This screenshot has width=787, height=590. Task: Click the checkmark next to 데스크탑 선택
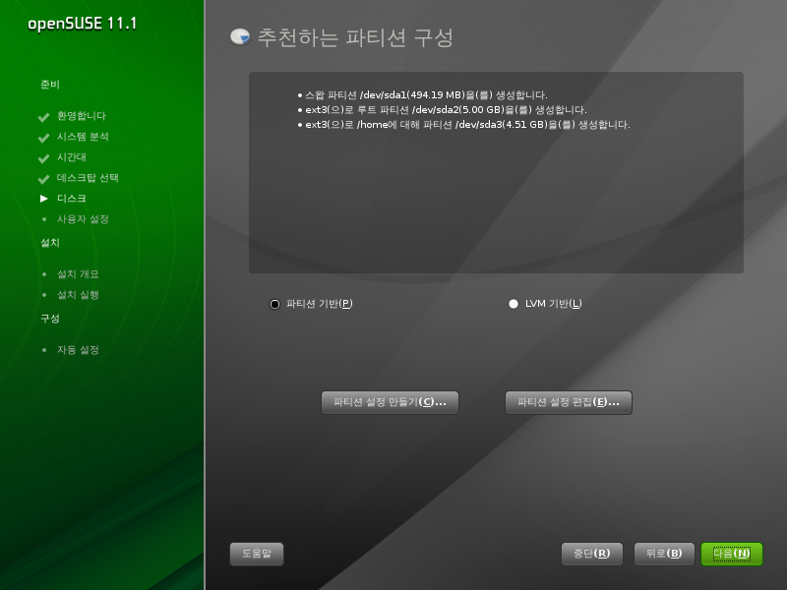43,179
